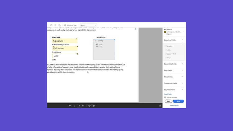233x131 pixels.
Task: Click the Back button
Action: pyautogui.click(x=168, y=101)
